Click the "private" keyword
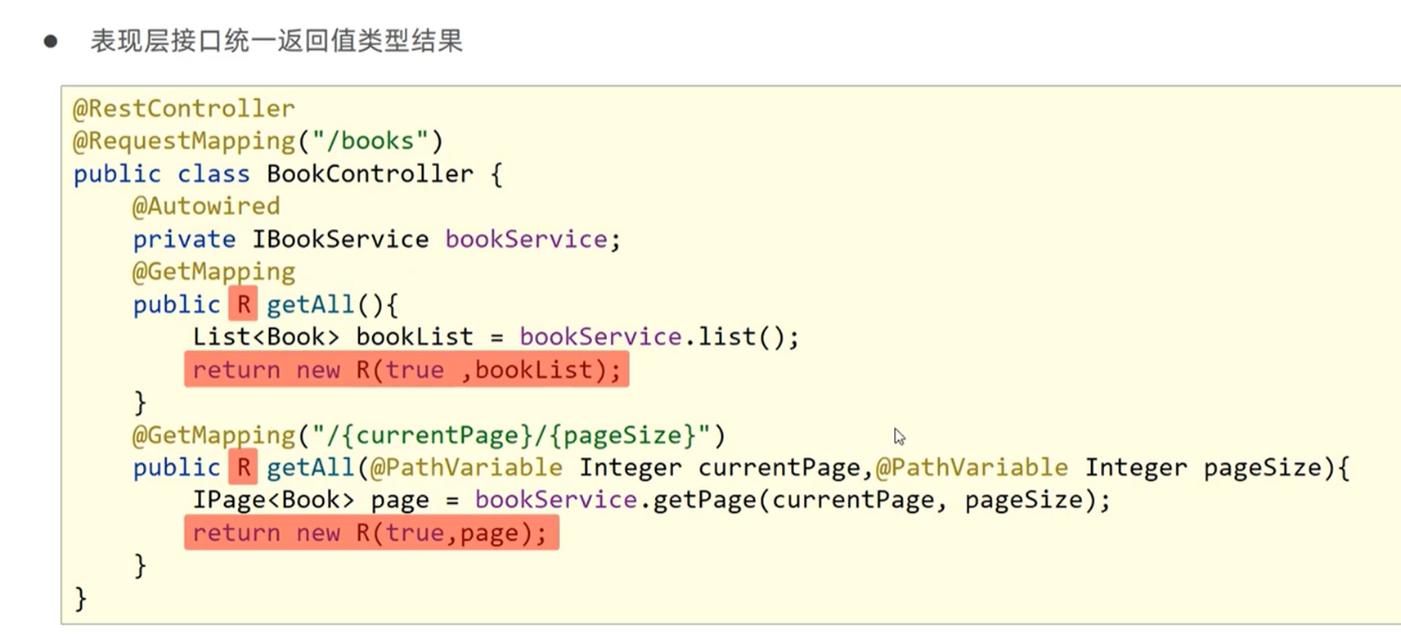1401x634 pixels. [184, 239]
